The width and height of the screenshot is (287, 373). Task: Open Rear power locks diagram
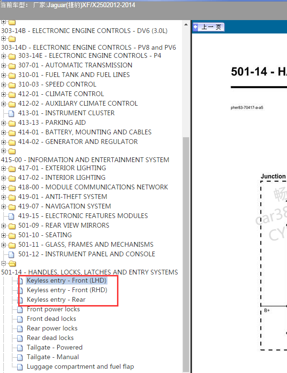(x=52, y=328)
